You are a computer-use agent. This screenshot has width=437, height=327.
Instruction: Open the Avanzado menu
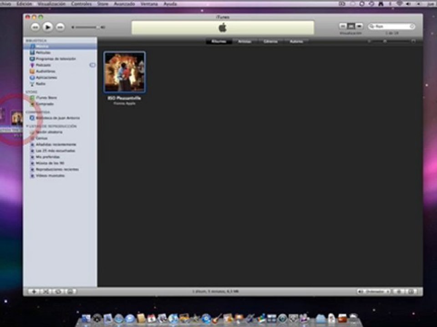pyautogui.click(x=124, y=4)
